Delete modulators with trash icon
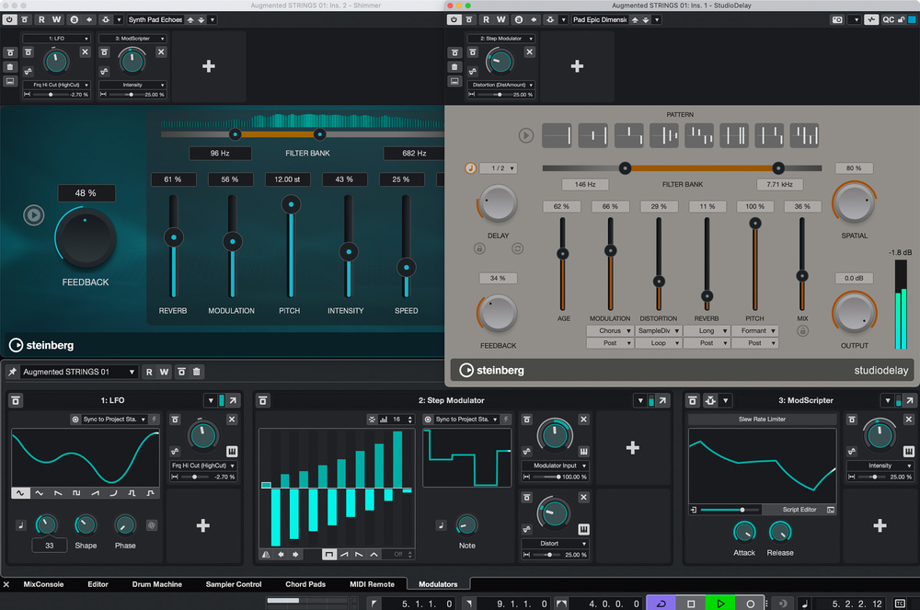Image resolution: width=920 pixels, height=610 pixels. [197, 372]
